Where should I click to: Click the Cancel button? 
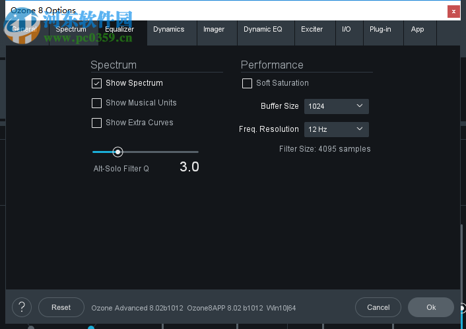(378, 307)
